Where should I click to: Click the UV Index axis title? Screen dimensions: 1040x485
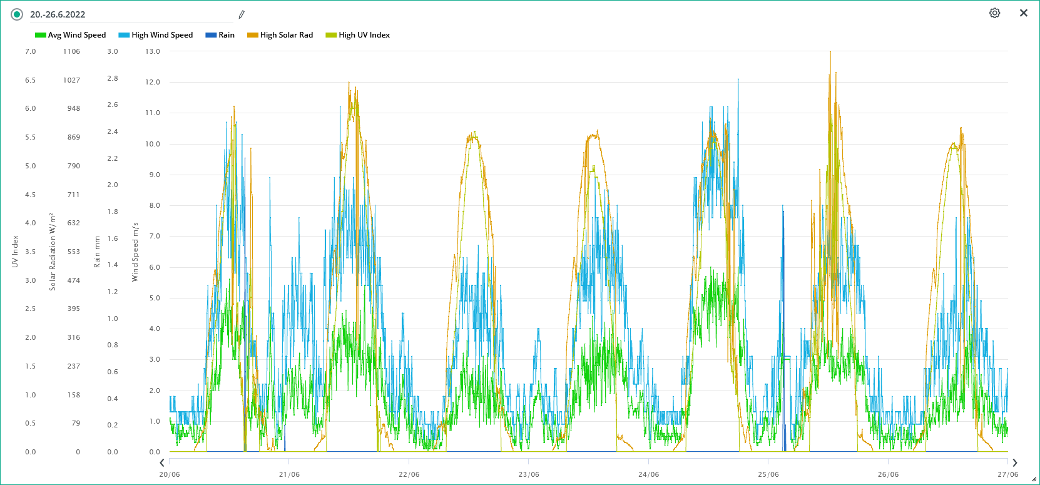(x=15, y=252)
